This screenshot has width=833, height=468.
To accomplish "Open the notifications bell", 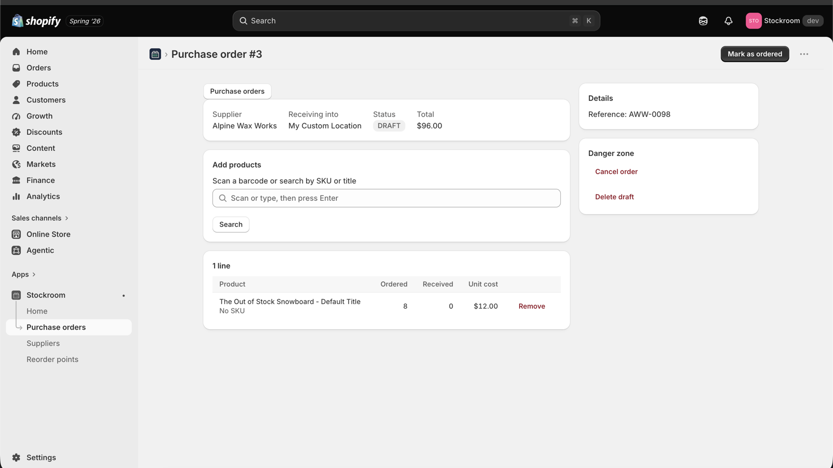I will pyautogui.click(x=728, y=21).
